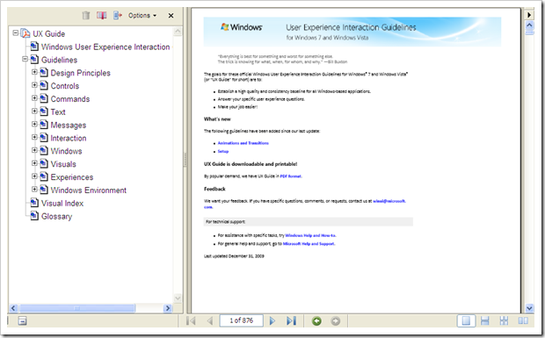This screenshot has height=338, width=545.
Task: Open the Text bookmark
Action: pos(58,112)
